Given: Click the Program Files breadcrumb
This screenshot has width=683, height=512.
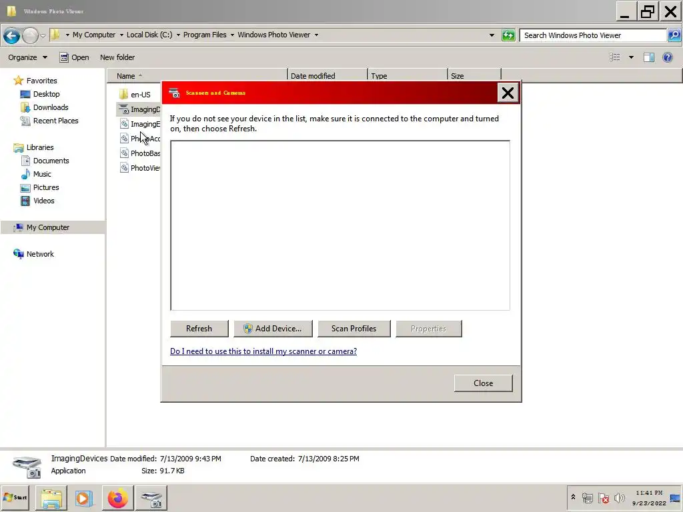Looking at the screenshot, I should (x=205, y=35).
